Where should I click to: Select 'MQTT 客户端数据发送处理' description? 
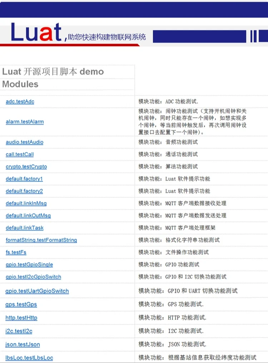(x=196, y=216)
